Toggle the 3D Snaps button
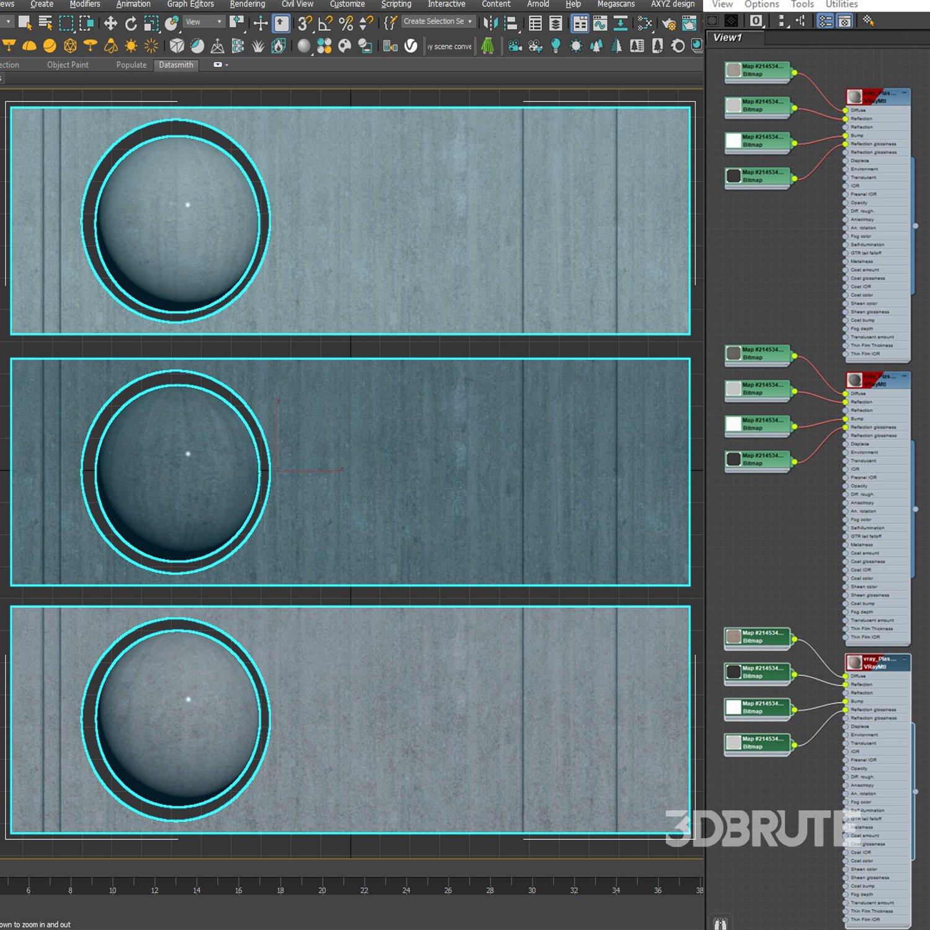The height and width of the screenshot is (930, 930). point(304,24)
